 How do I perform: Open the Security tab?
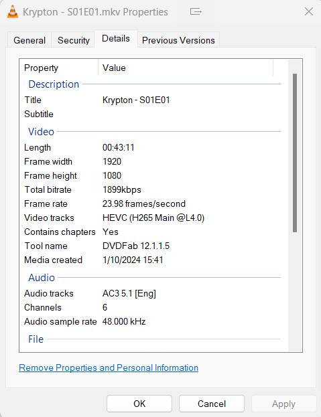point(74,40)
